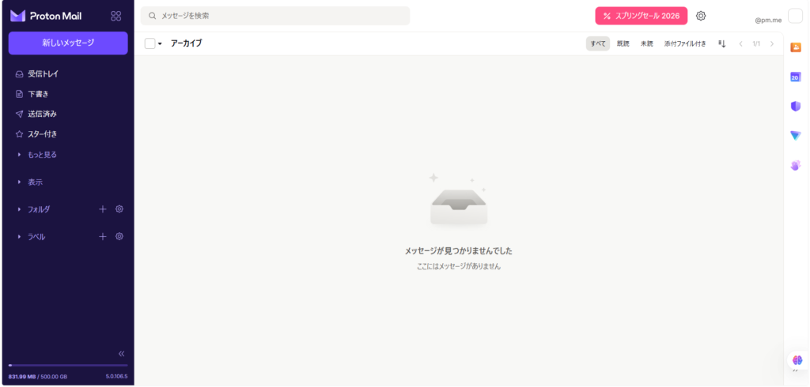
Task: Click the @pm.me account address
Action: point(768,21)
